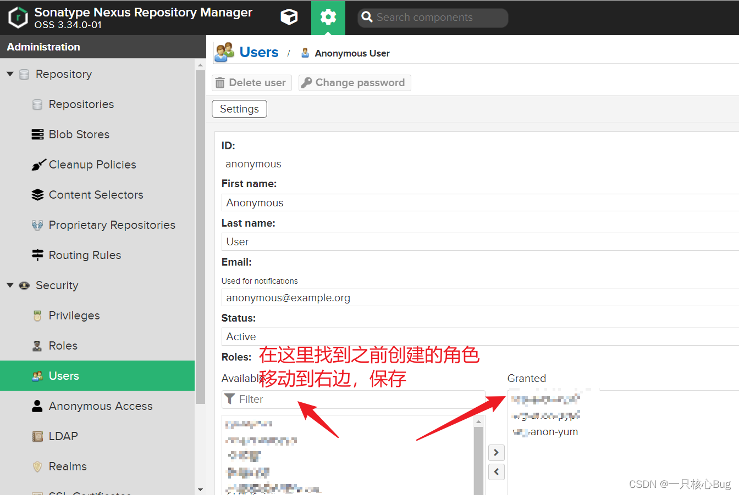Click the Users icon in the sidebar
Viewport: 739px width, 495px height.
[x=37, y=376]
